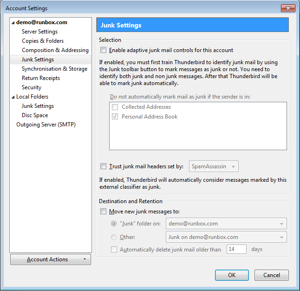The width and height of the screenshot is (300, 291).
Task: Open the Other folder destination dropdown
Action: [226, 237]
